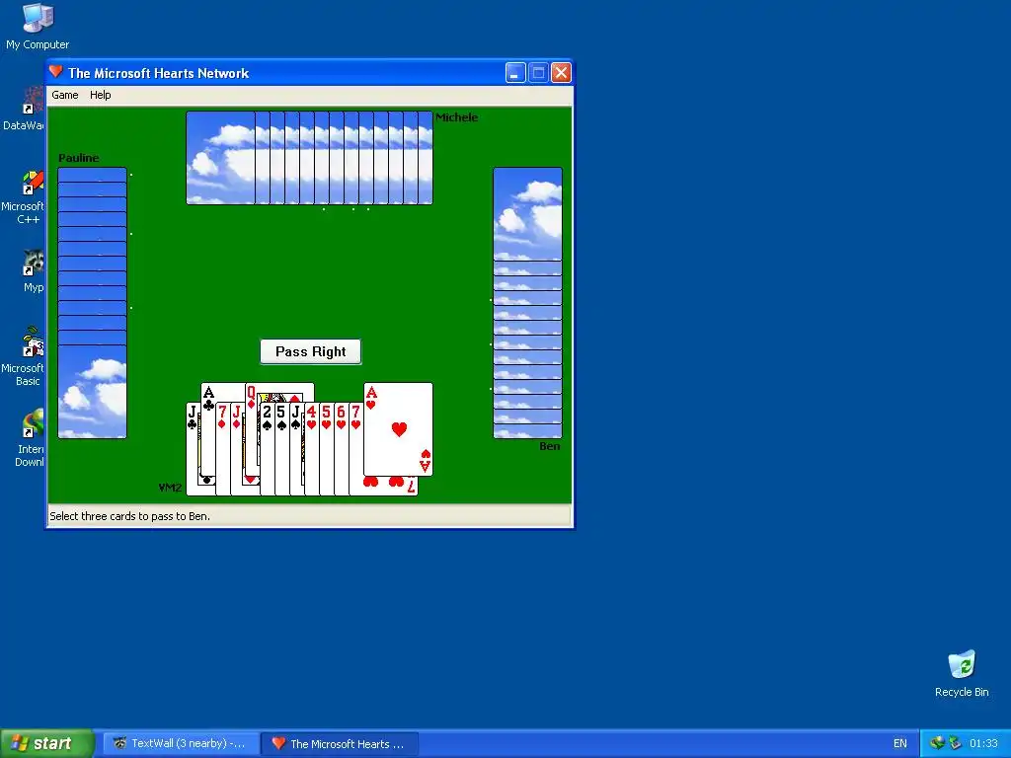Switch to TextWall taskbar button
The image size is (1011, 758).
(x=182, y=743)
